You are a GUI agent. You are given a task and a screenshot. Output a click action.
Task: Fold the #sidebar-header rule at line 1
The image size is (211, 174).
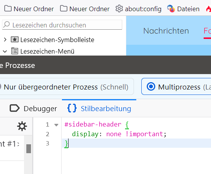pos(56,125)
